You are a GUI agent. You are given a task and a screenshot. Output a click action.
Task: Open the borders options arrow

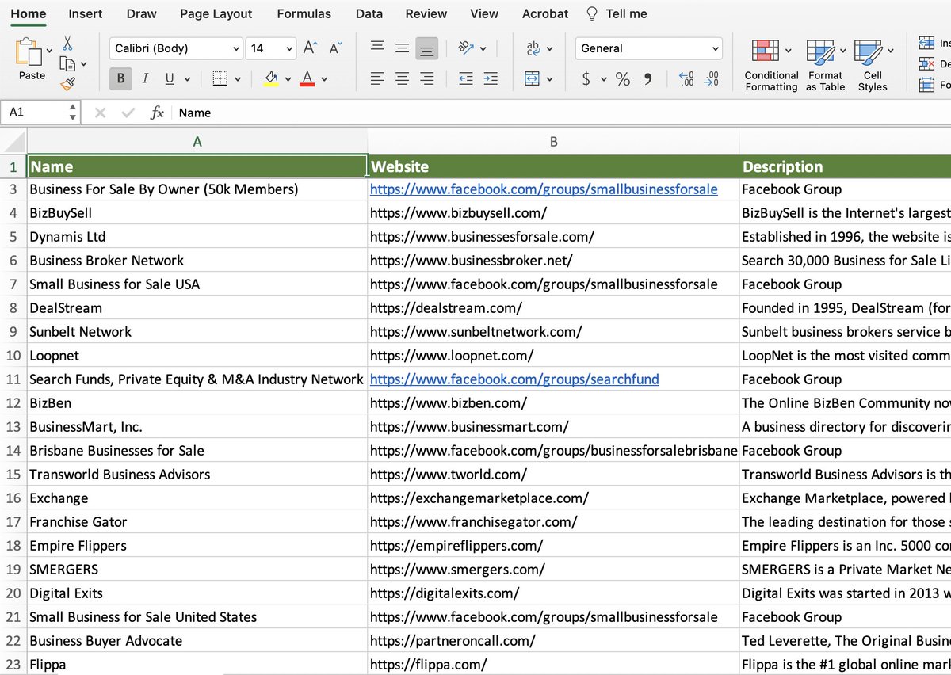239,79
